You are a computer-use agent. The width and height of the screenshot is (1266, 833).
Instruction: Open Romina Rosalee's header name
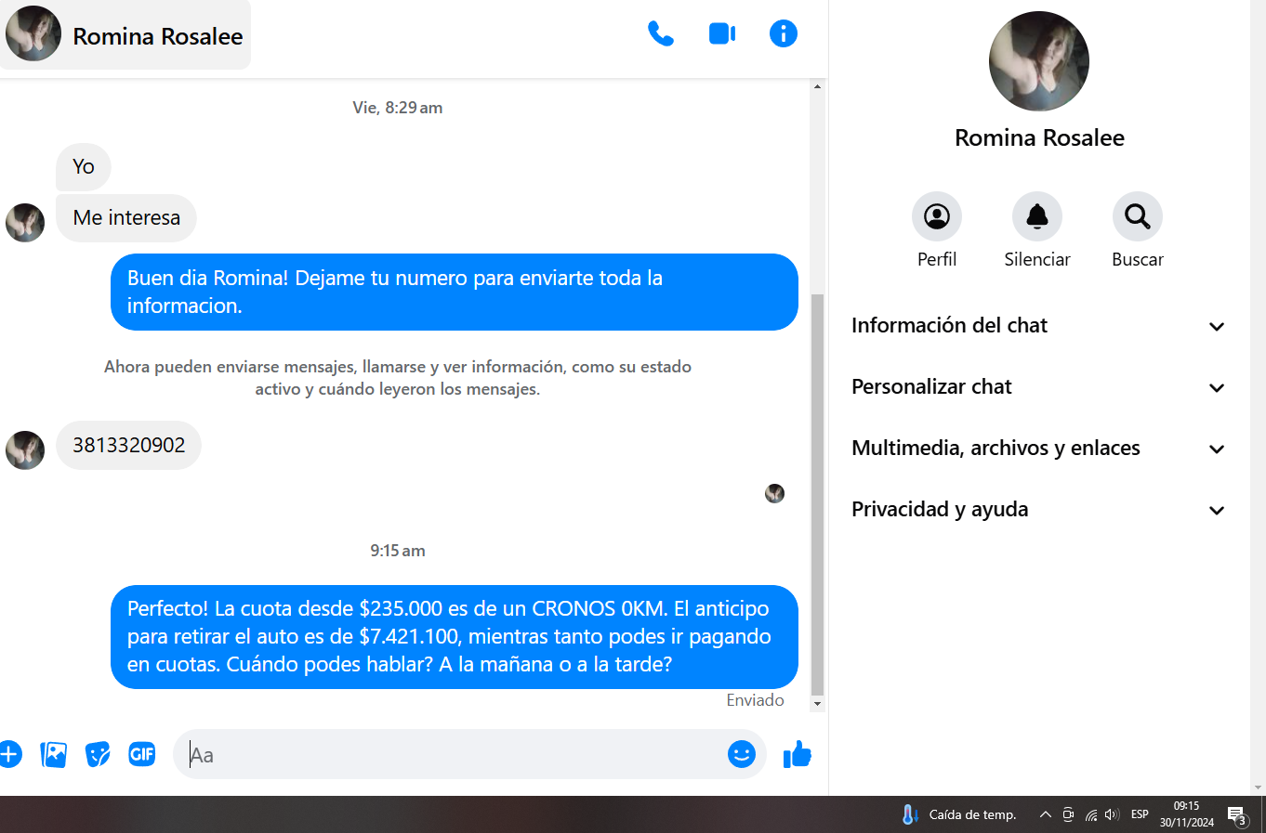tap(157, 36)
